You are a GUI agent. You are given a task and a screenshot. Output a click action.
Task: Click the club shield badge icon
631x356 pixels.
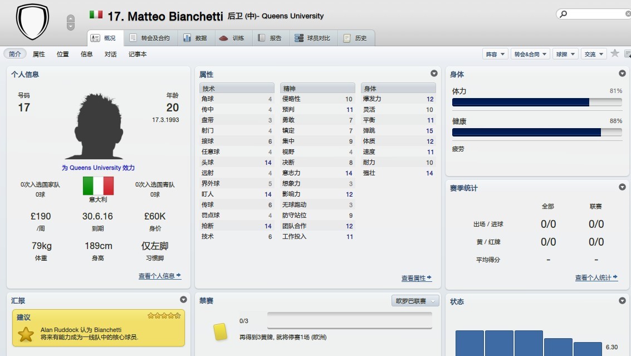tap(32, 21)
